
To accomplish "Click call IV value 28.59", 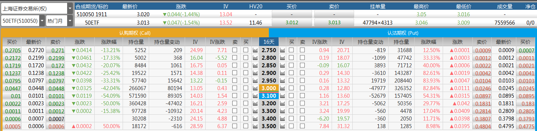I will click(x=196, y=126).
